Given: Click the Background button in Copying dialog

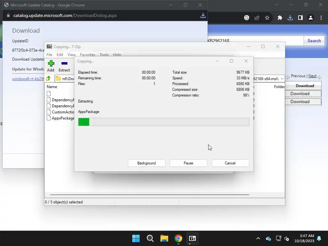Looking at the screenshot, I should point(147,163).
